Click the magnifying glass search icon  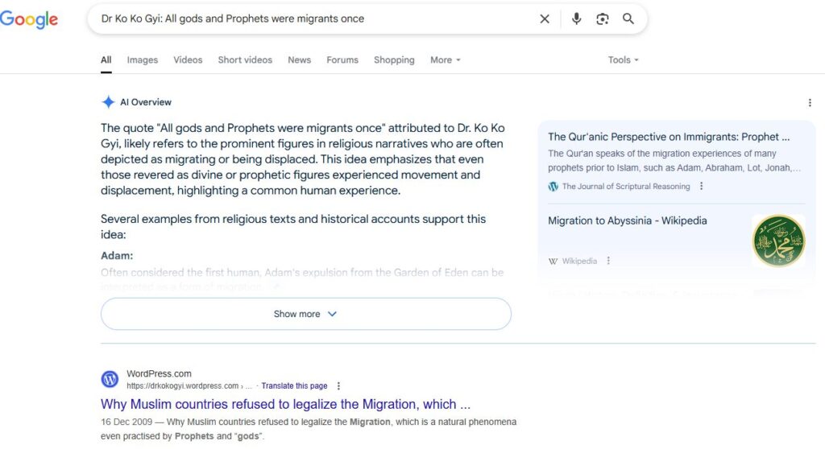pyautogui.click(x=628, y=19)
